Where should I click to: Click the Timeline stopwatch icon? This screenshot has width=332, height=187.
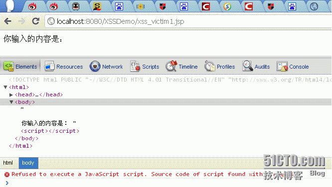[x=171, y=66]
